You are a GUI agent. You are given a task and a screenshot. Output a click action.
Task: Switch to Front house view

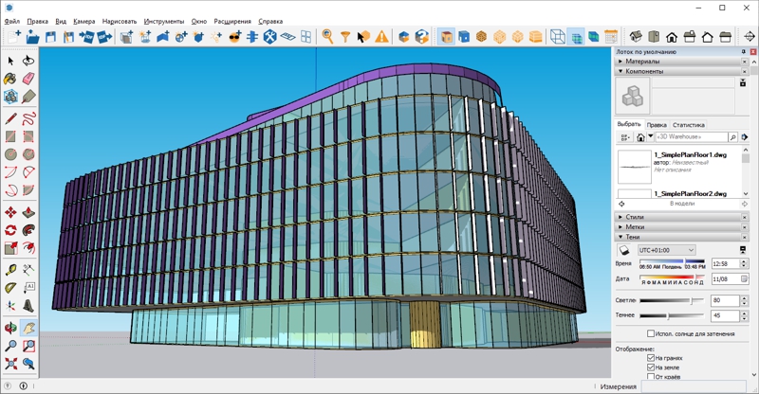[672, 37]
